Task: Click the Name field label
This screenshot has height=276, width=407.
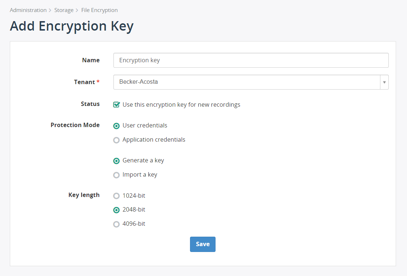Action: [x=91, y=60]
